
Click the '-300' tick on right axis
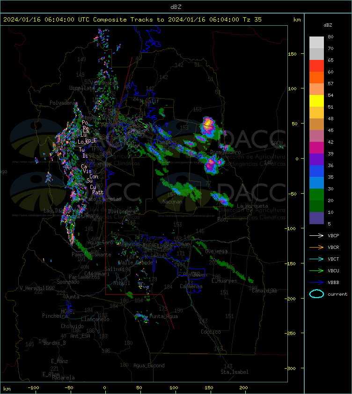[290, 368]
